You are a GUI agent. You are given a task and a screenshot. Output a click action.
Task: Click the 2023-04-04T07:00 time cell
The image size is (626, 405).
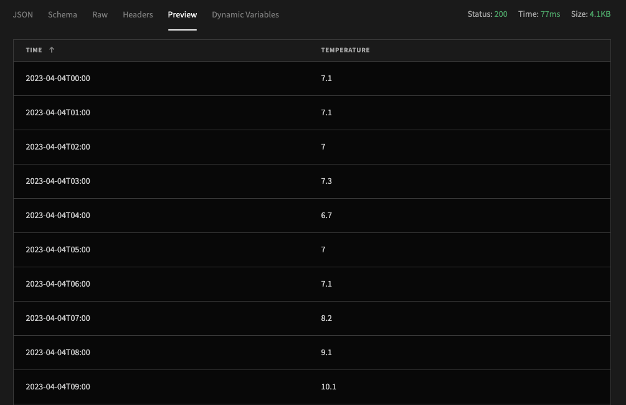coord(58,318)
